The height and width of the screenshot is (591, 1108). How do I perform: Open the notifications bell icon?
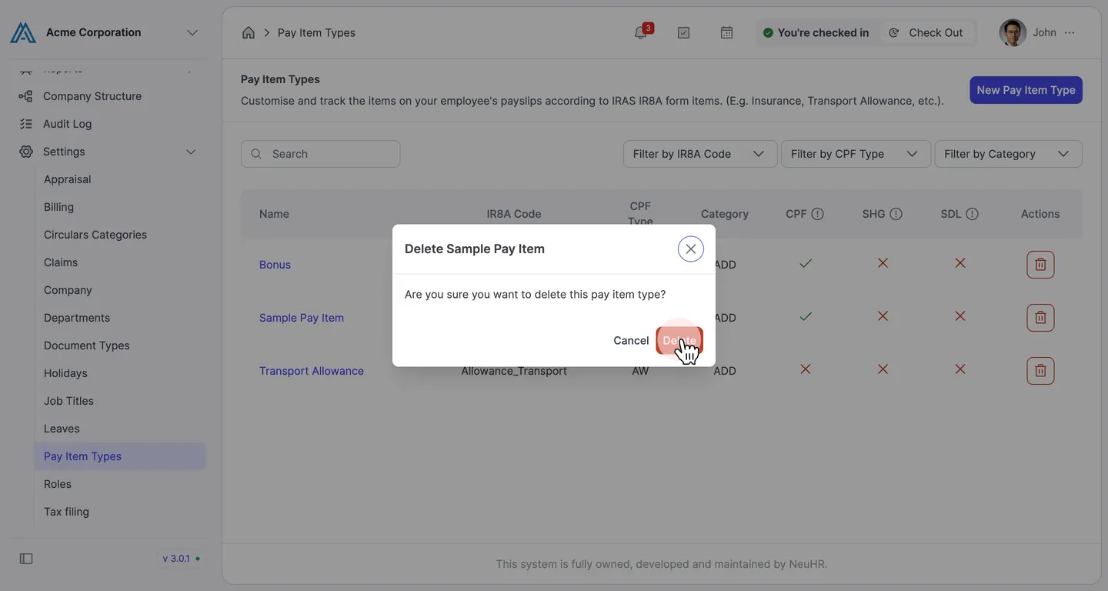pyautogui.click(x=640, y=32)
